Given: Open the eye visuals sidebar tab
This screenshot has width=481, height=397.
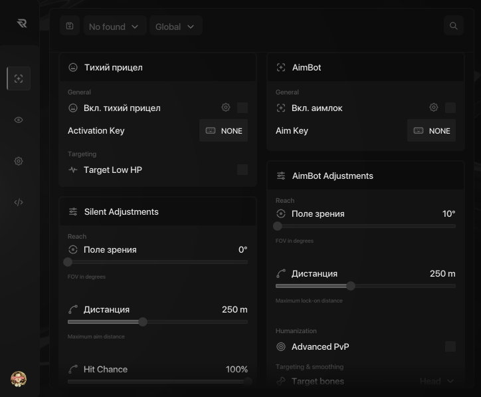Looking at the screenshot, I should pyautogui.click(x=19, y=120).
